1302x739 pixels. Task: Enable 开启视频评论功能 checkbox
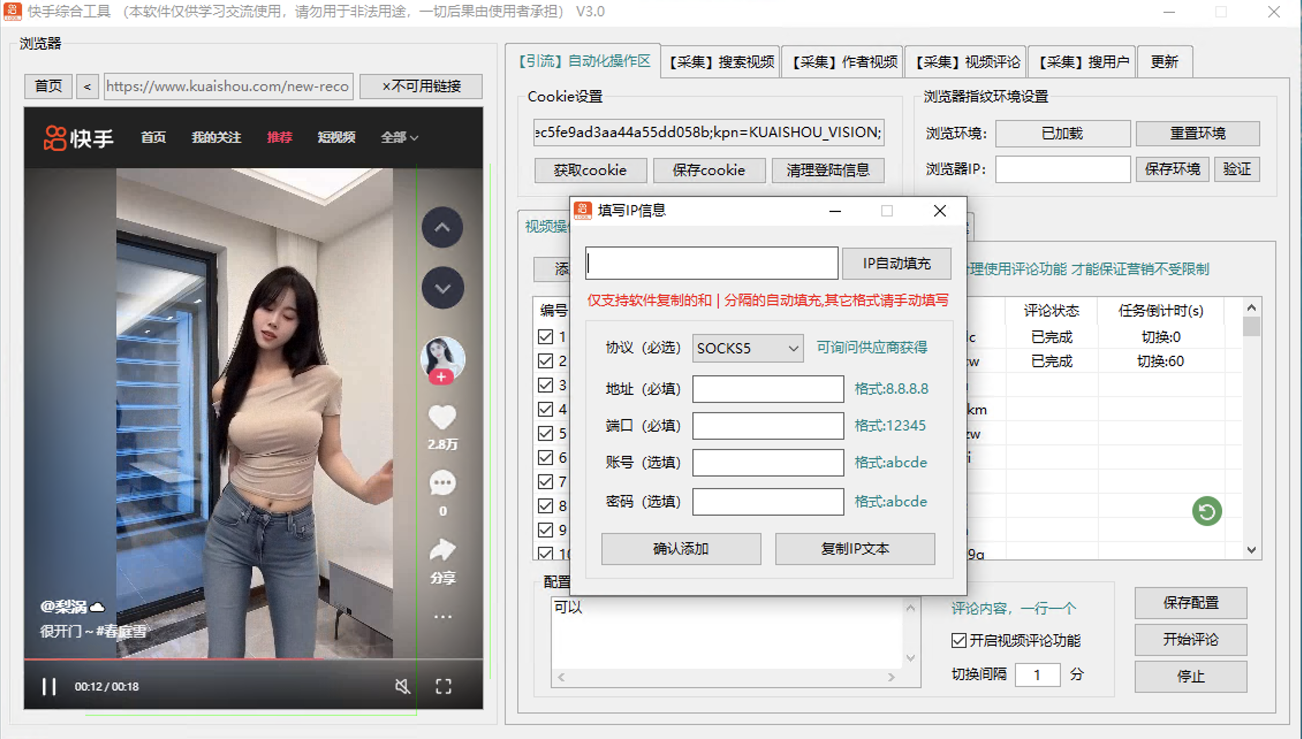click(958, 641)
